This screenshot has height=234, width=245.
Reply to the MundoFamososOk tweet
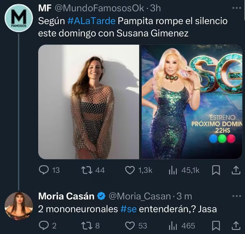coord(43,171)
